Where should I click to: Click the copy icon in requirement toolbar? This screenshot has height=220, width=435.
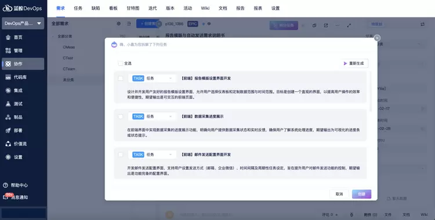pos(314,25)
